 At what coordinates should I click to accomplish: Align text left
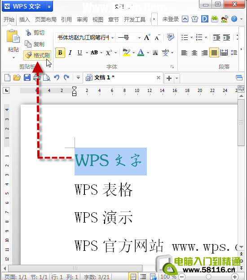(184, 52)
